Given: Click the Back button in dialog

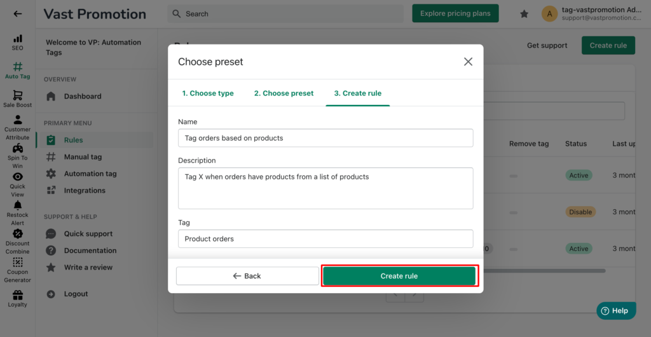Looking at the screenshot, I should coord(247,276).
